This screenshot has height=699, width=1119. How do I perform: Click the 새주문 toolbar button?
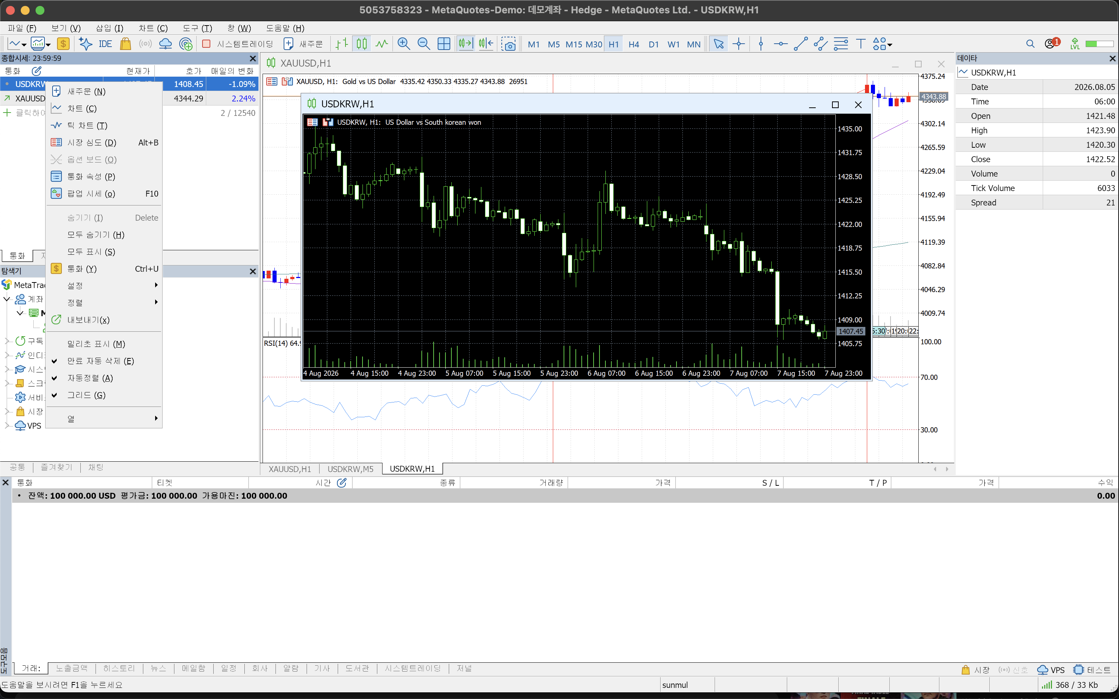point(304,44)
